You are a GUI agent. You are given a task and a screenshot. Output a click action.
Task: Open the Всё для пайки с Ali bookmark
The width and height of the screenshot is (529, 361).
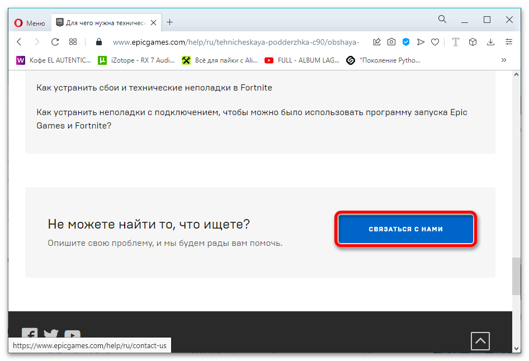[x=220, y=60]
